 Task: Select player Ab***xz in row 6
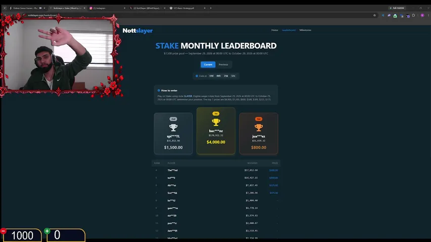point(172,186)
